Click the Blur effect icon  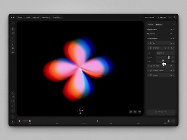(x=151, y=43)
